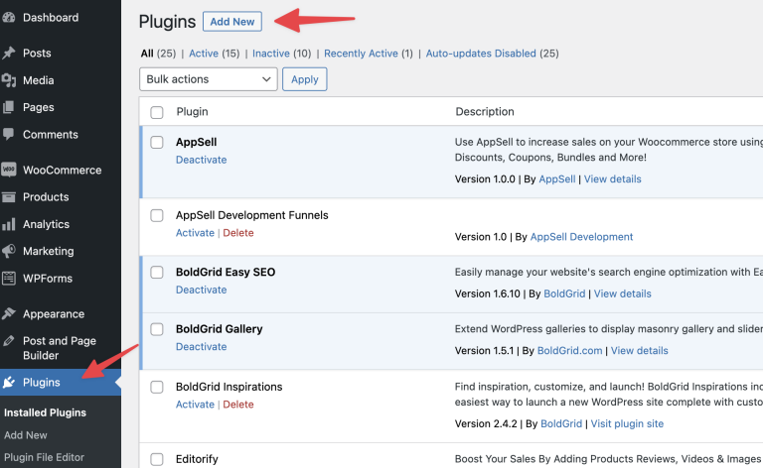Click the Posts pushpin icon
Viewport: 763px width, 468px height.
(x=8, y=53)
